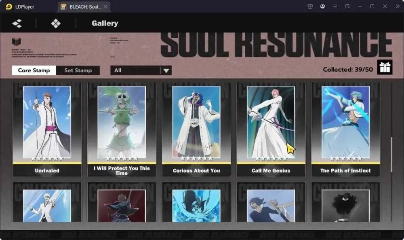
Task: Claim rewards with the gift box icon
Action: 385,67
